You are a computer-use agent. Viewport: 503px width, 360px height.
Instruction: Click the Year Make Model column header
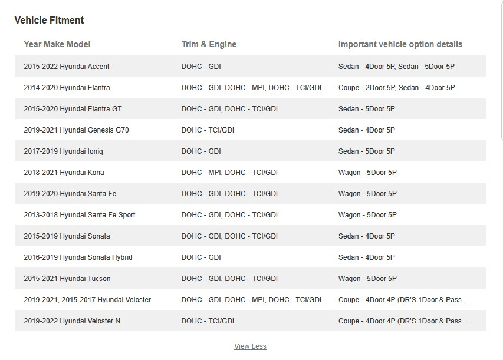(57, 44)
